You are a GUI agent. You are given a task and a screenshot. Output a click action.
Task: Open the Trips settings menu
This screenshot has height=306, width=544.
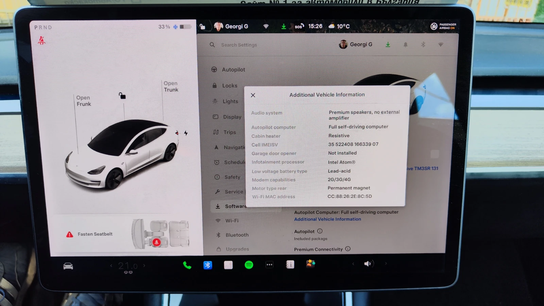pos(224,132)
